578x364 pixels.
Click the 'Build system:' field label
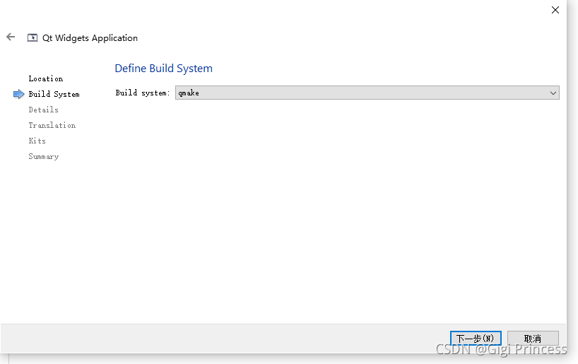tap(143, 93)
